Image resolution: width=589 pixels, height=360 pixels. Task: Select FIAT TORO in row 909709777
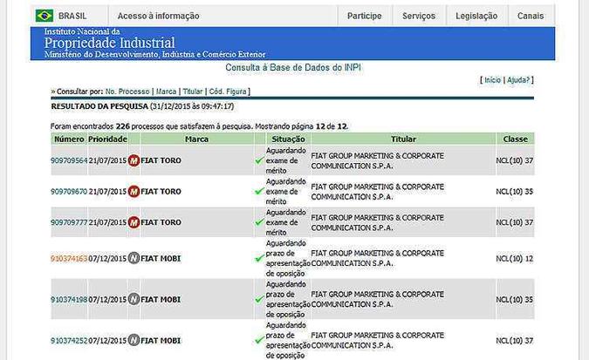point(161,222)
